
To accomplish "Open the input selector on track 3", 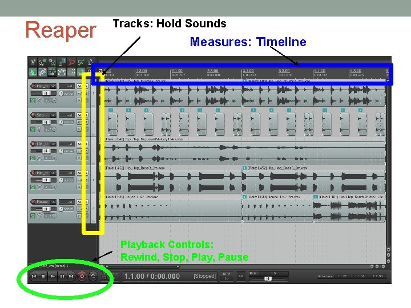I will [x=50, y=158].
